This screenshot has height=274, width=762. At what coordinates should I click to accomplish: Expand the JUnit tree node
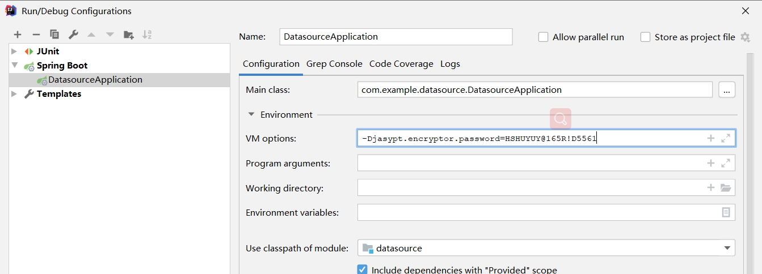point(14,52)
